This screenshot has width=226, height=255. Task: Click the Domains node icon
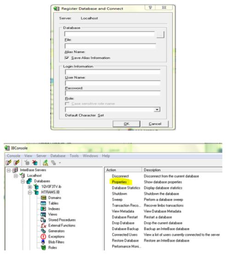pos(43,198)
